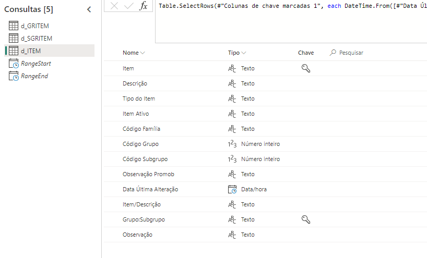The width and height of the screenshot is (427, 258).
Task: Click the fx function button
Action: [x=144, y=6]
